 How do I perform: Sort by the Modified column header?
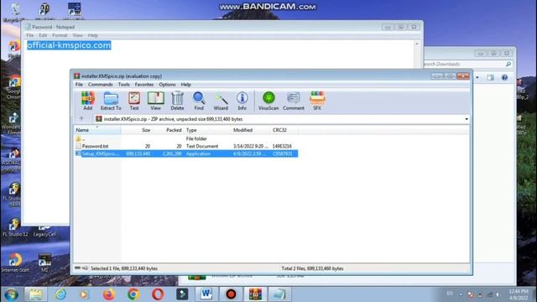click(251, 130)
